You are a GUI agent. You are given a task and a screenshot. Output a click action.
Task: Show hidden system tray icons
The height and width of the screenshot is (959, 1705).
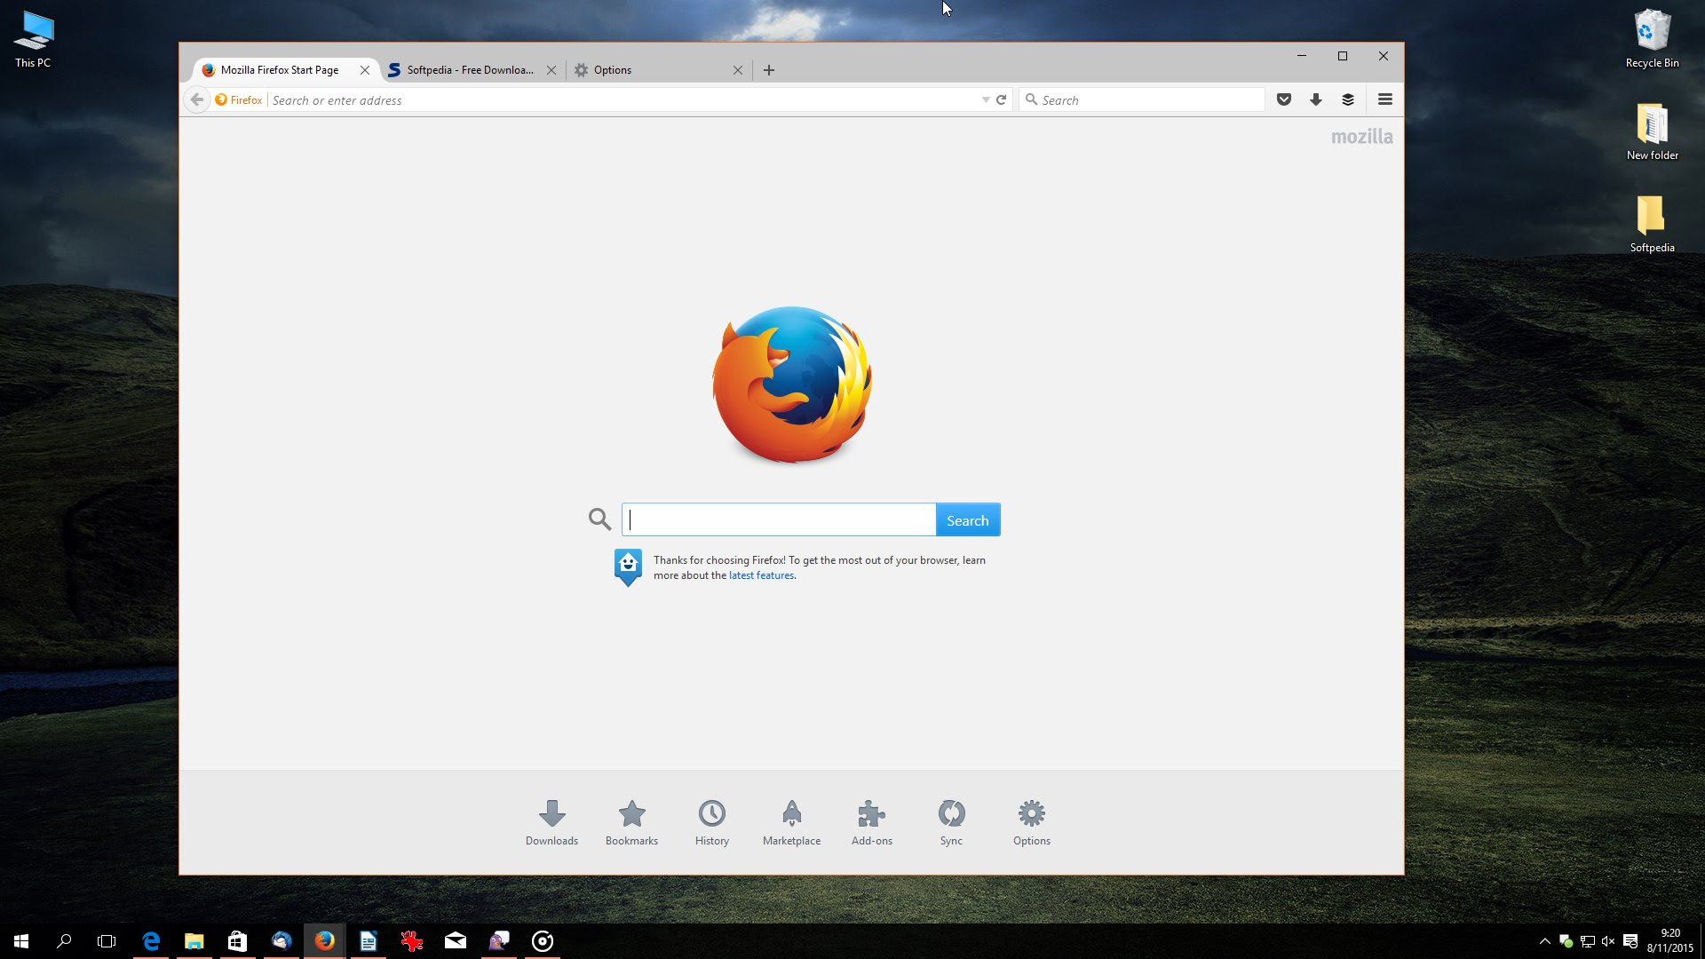[x=1544, y=941]
